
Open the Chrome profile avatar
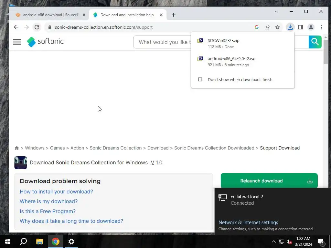tap(311, 27)
